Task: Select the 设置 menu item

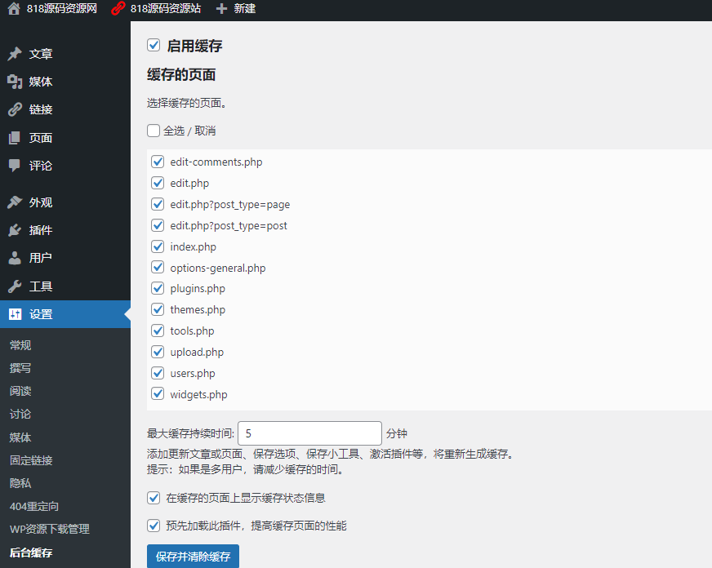Action: coord(65,314)
